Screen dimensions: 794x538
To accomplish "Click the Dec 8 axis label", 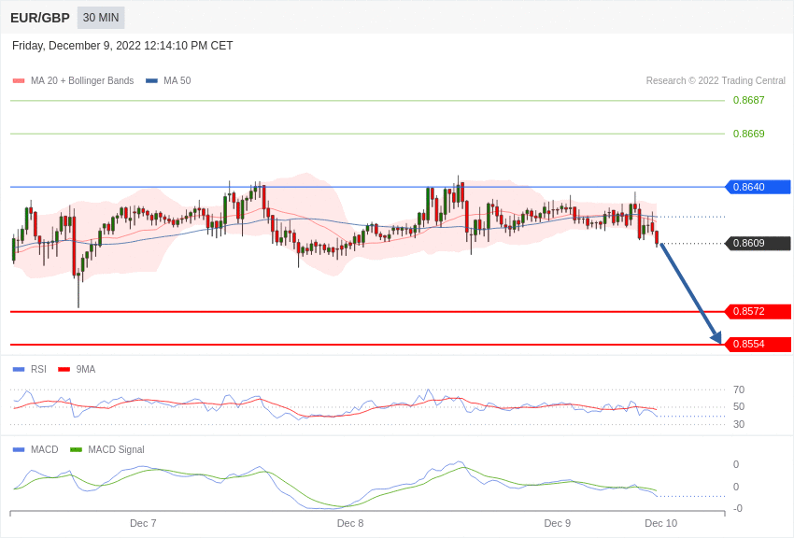I will click(350, 523).
